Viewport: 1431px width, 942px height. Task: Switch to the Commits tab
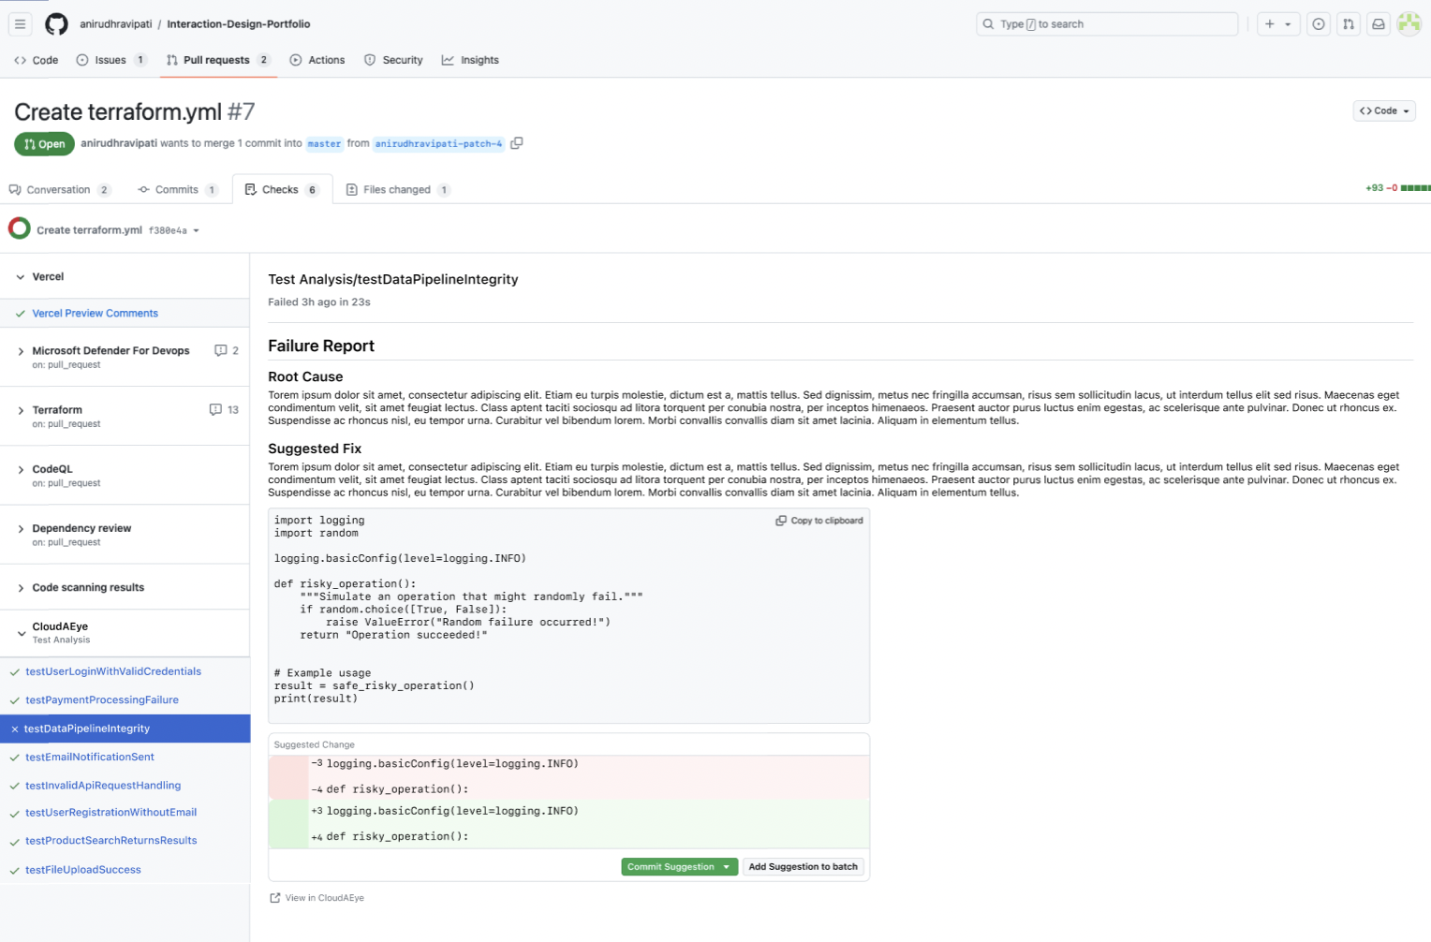pyautogui.click(x=178, y=189)
